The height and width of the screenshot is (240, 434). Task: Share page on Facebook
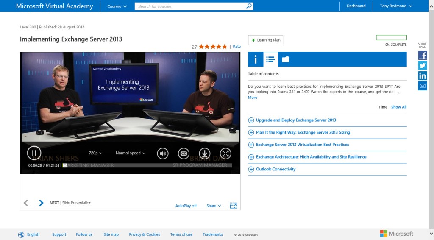click(423, 56)
